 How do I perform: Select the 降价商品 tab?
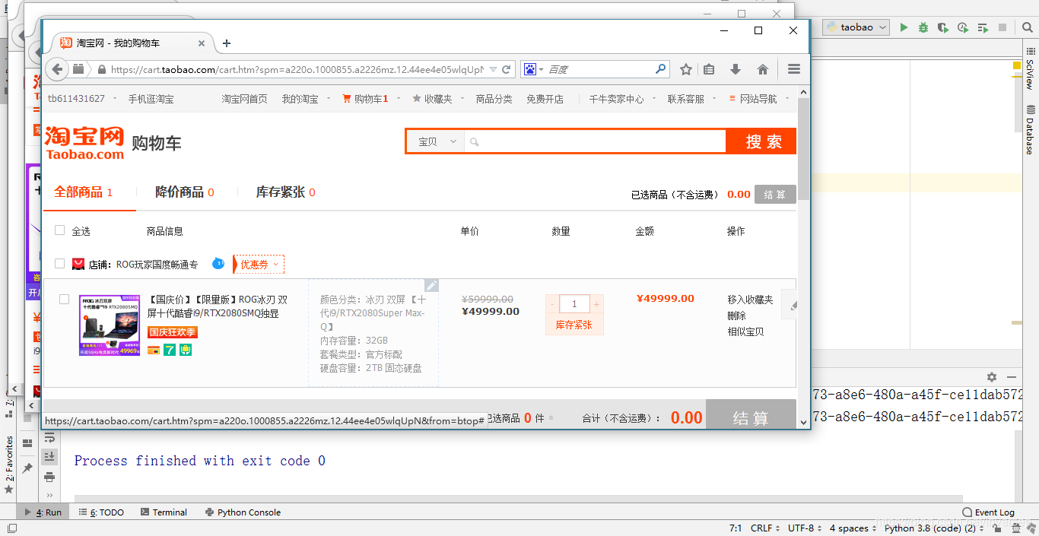[185, 192]
